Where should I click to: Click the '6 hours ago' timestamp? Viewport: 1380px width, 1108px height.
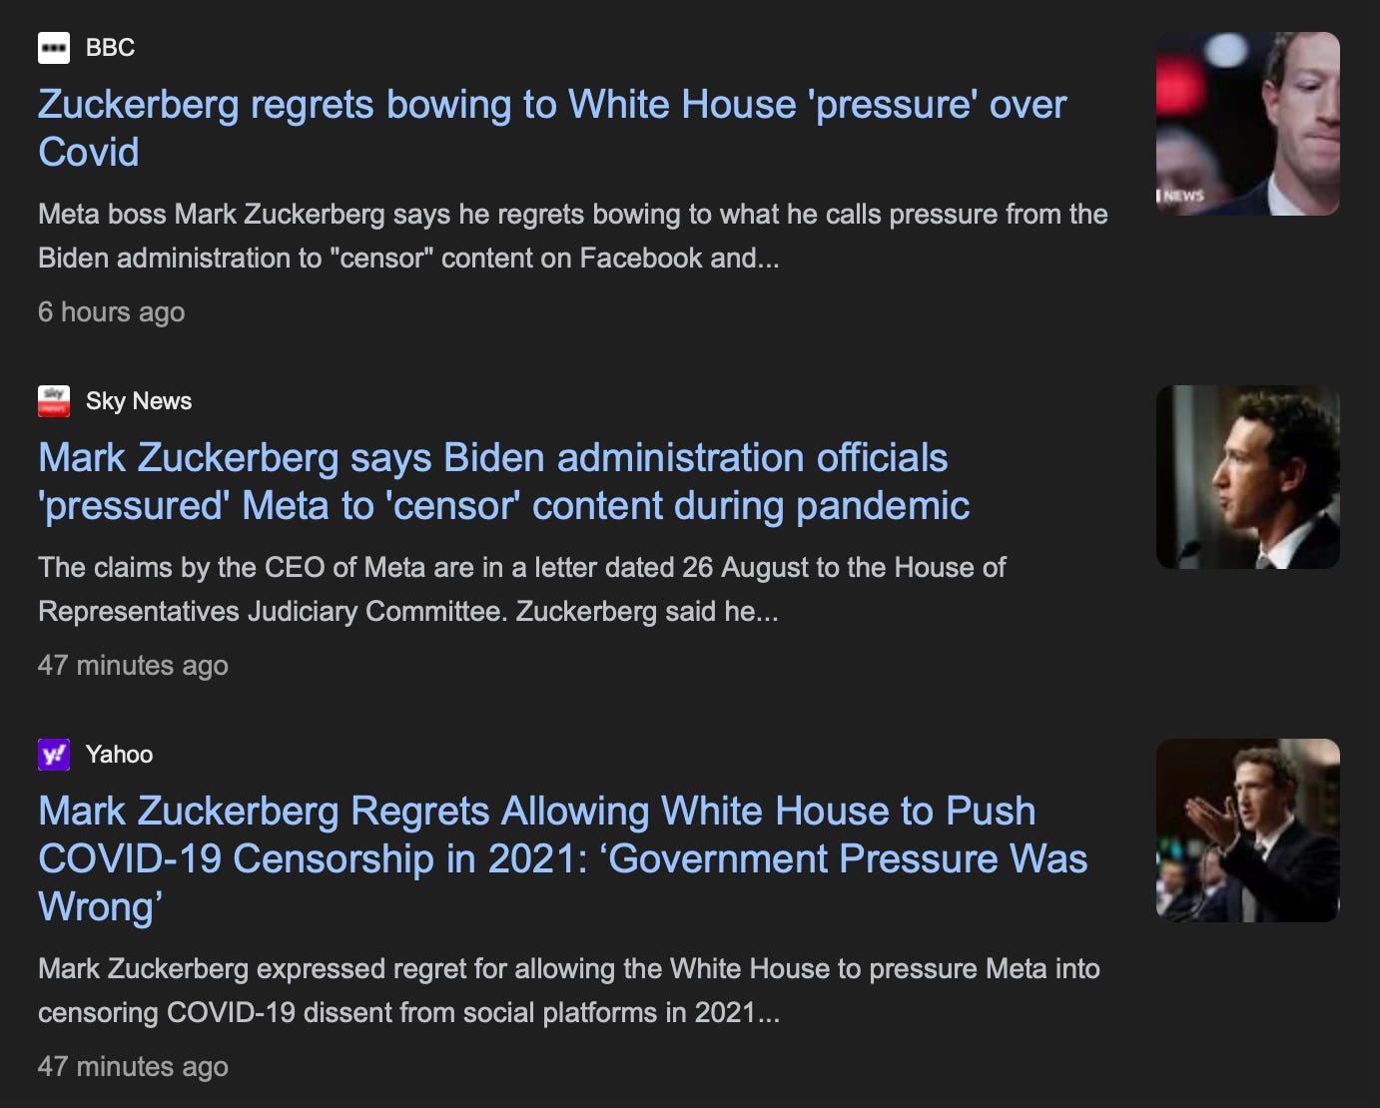point(111,312)
